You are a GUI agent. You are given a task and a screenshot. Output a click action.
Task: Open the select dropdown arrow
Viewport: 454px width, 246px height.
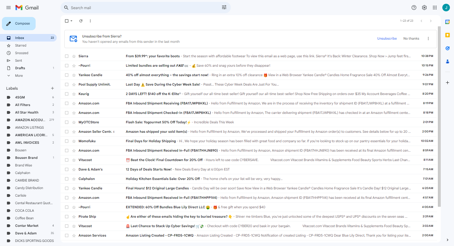click(72, 21)
